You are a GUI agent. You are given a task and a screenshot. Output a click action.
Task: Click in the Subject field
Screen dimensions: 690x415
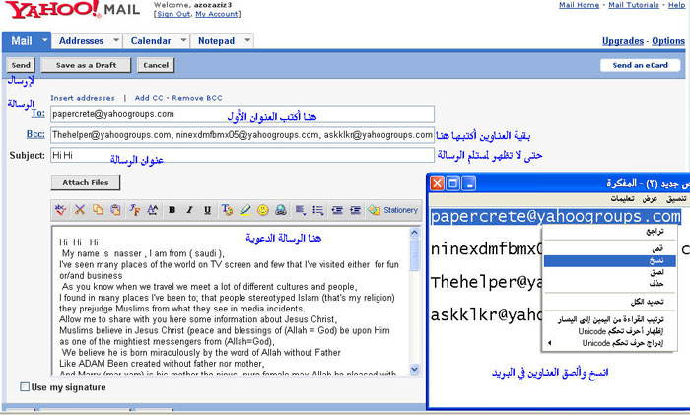pos(242,155)
